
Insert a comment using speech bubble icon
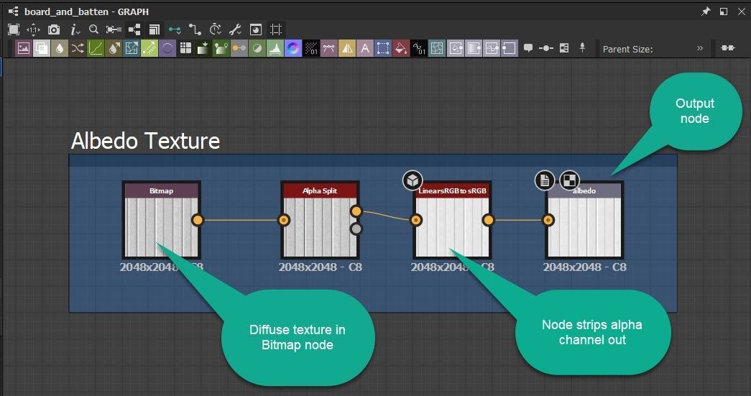pos(528,49)
